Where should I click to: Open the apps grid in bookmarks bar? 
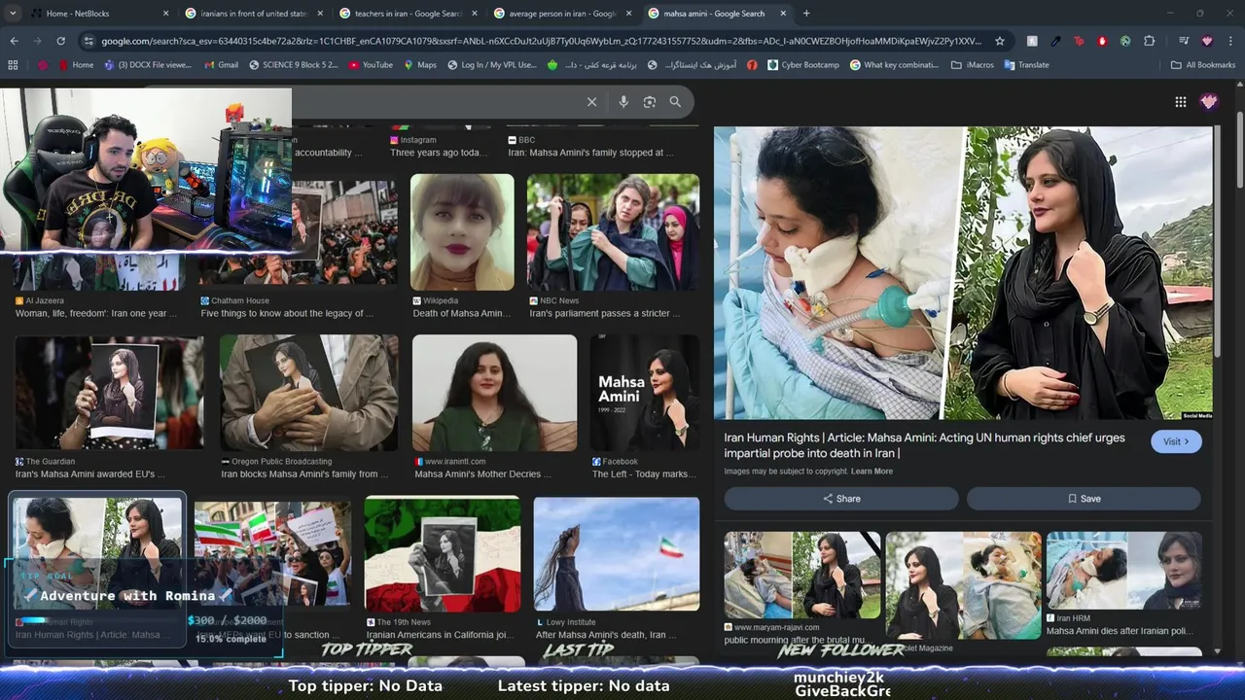tap(13, 65)
